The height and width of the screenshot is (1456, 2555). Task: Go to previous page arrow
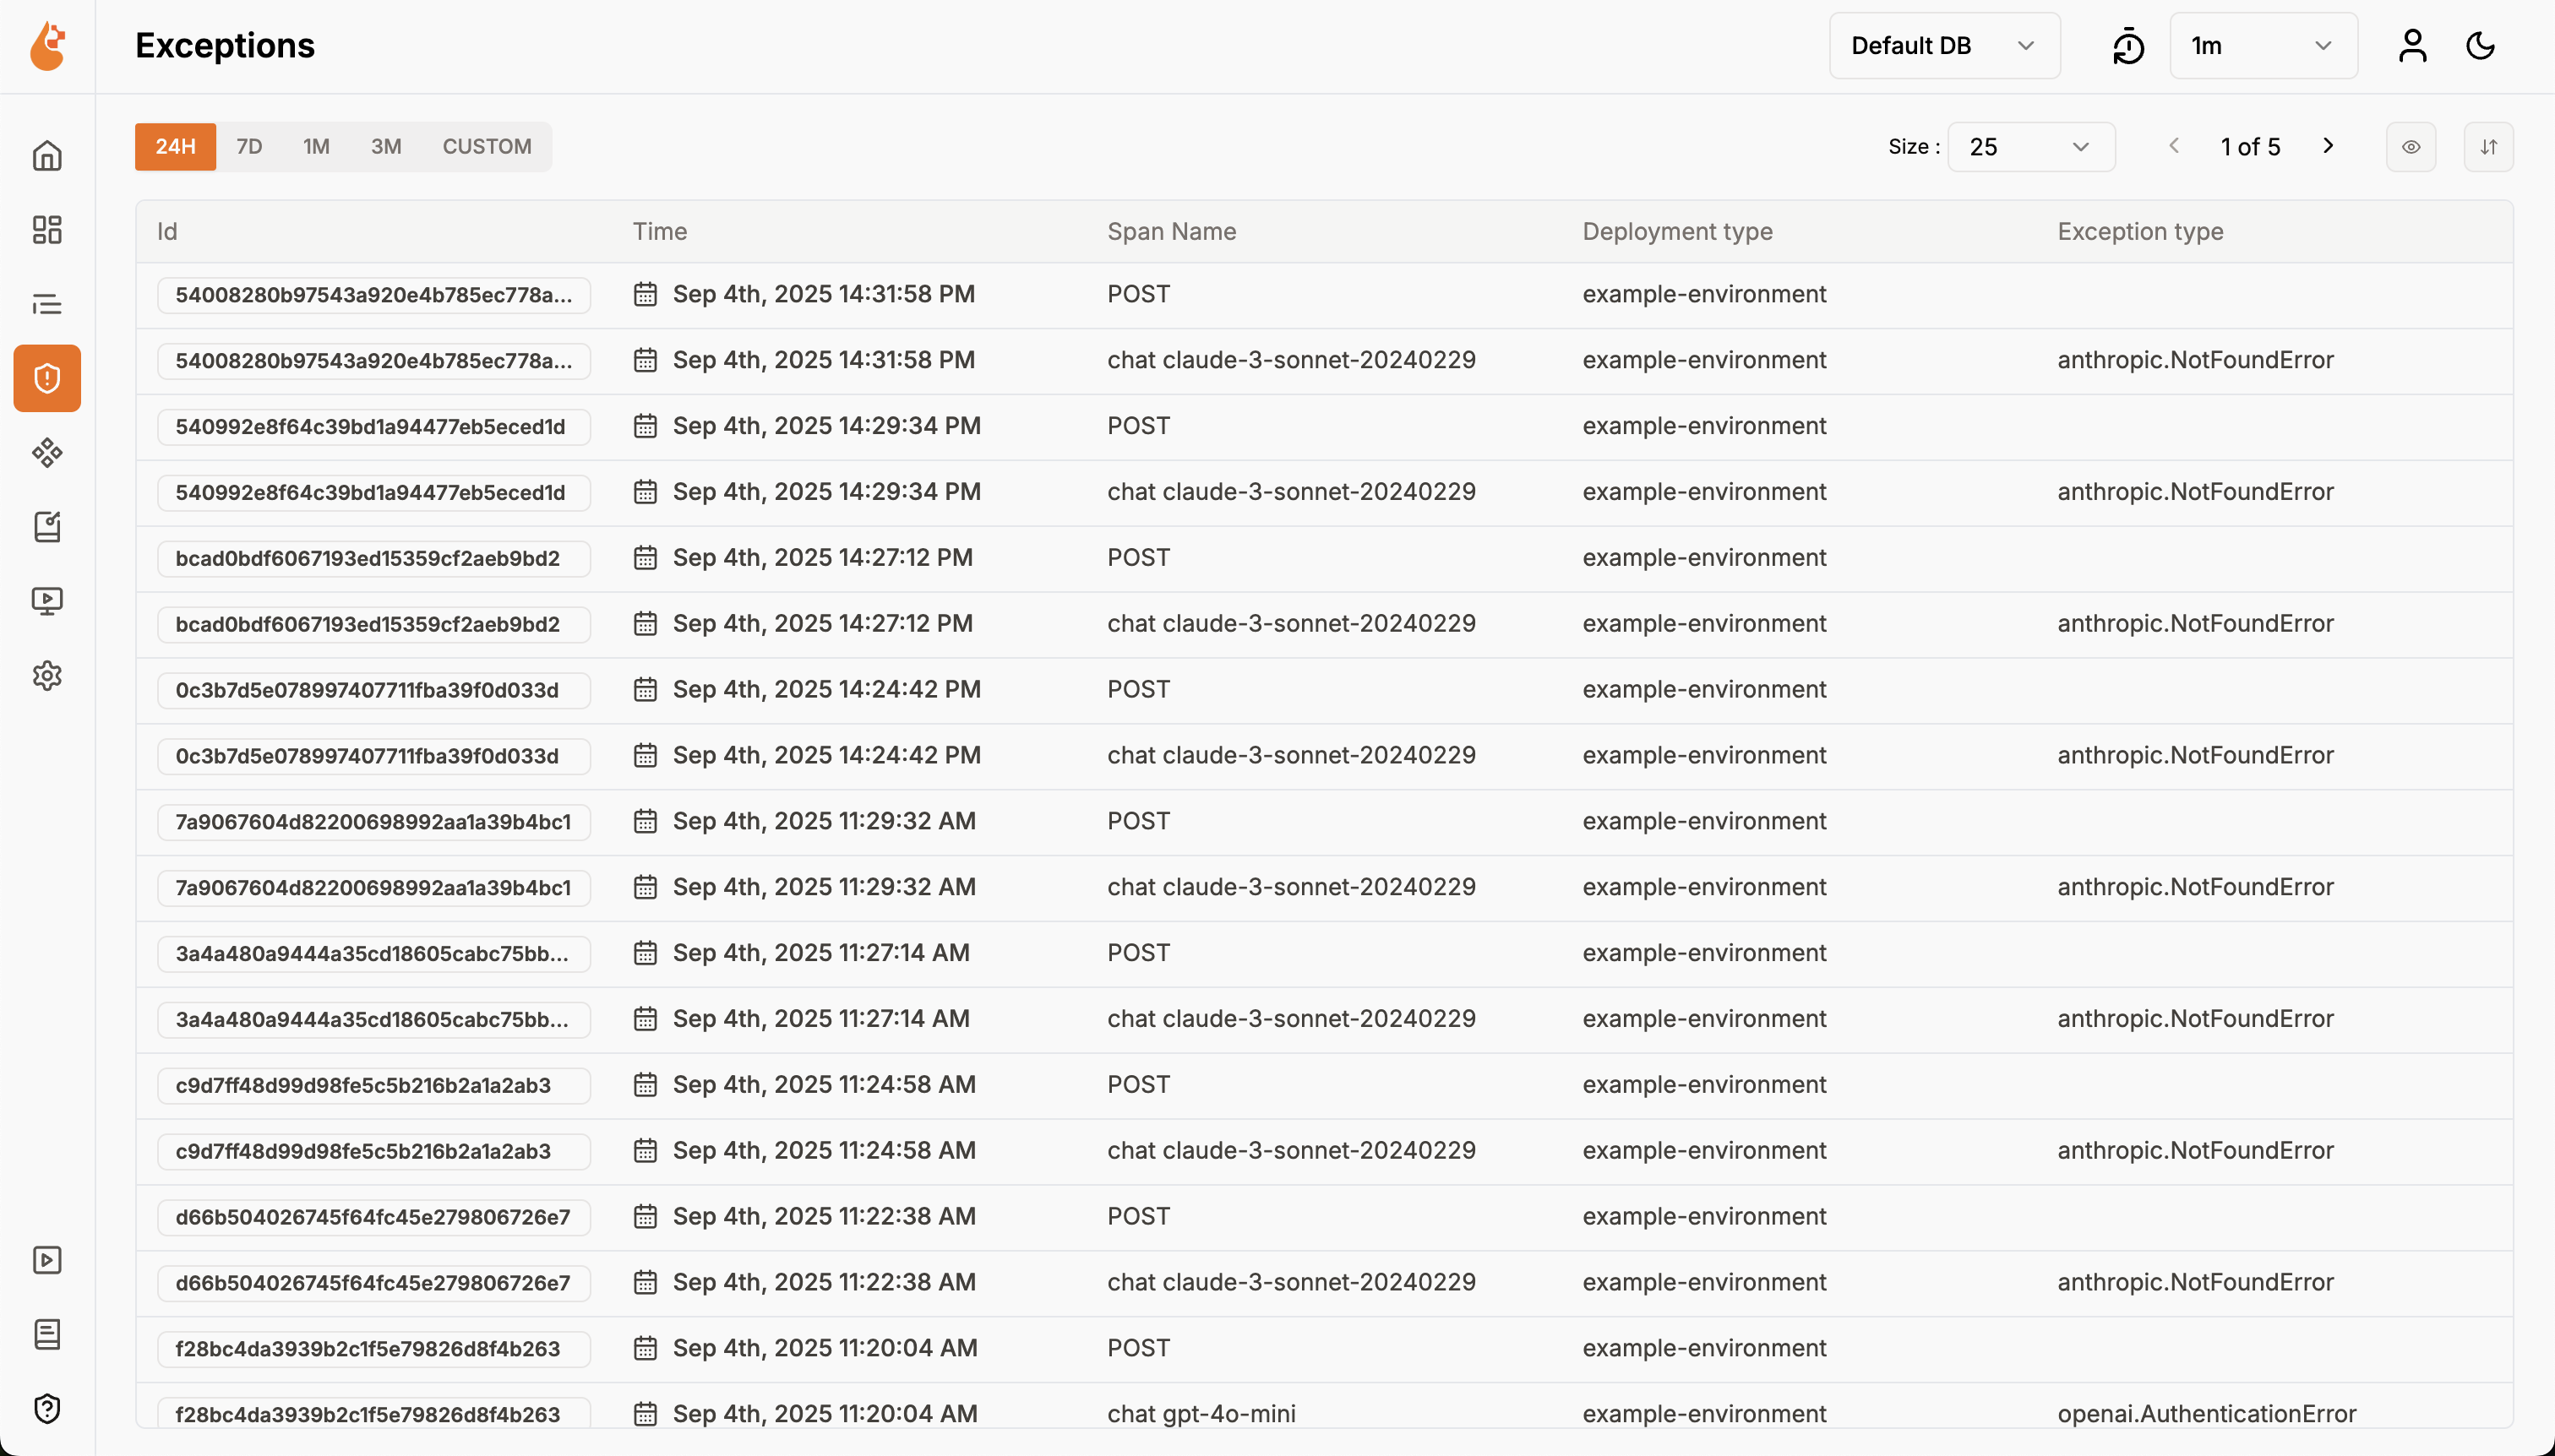point(2174,146)
